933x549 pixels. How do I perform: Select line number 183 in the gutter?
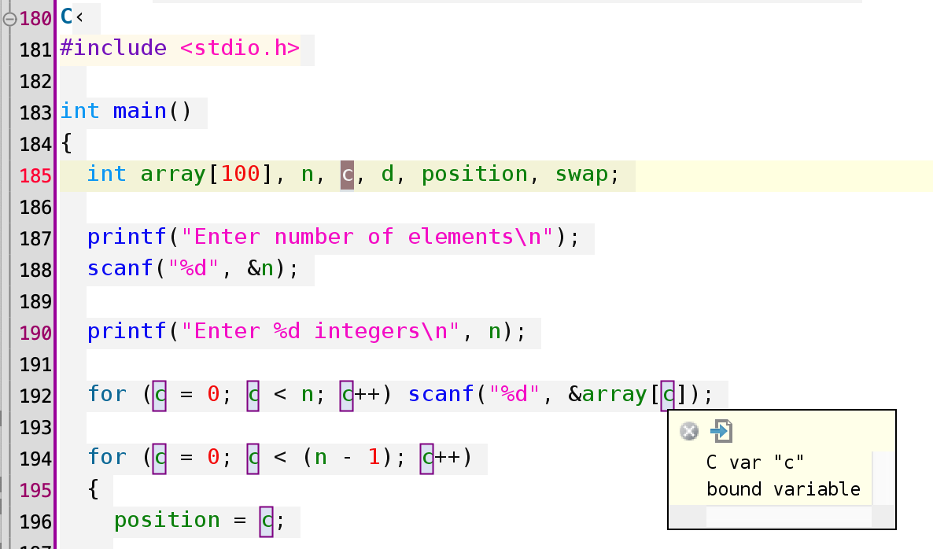tap(35, 112)
